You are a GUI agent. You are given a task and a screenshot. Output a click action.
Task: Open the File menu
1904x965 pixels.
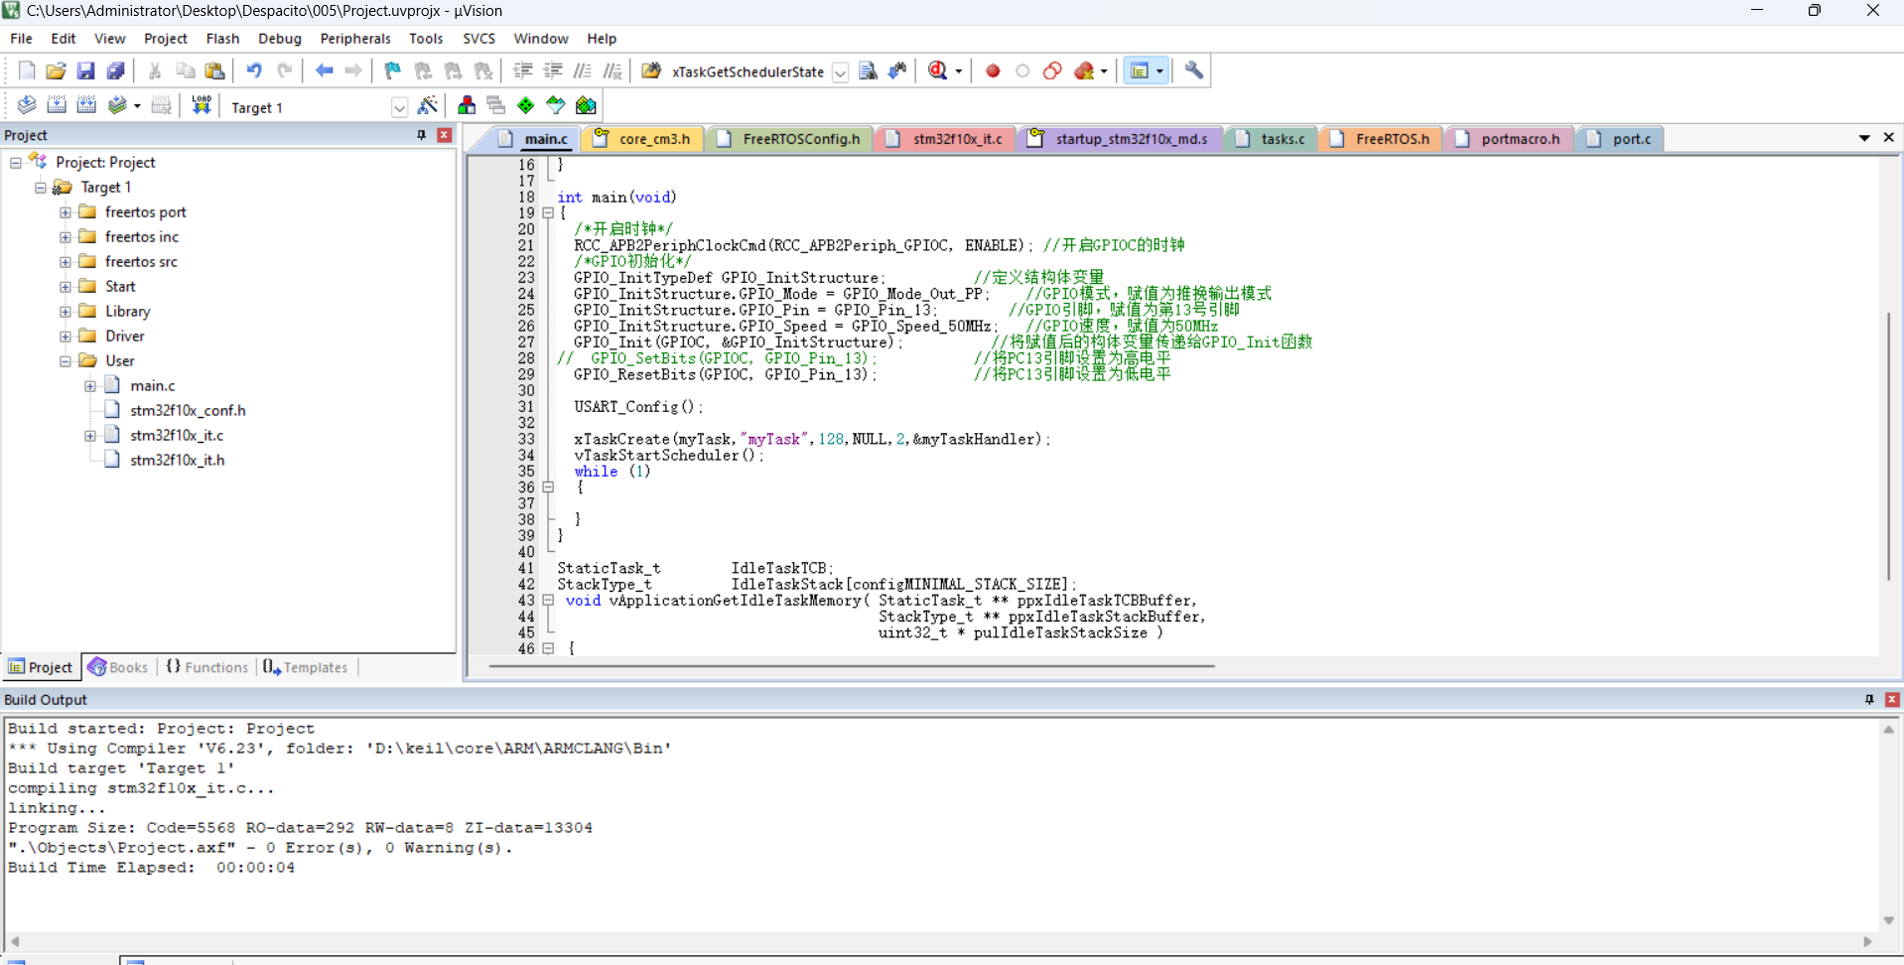[x=21, y=38]
